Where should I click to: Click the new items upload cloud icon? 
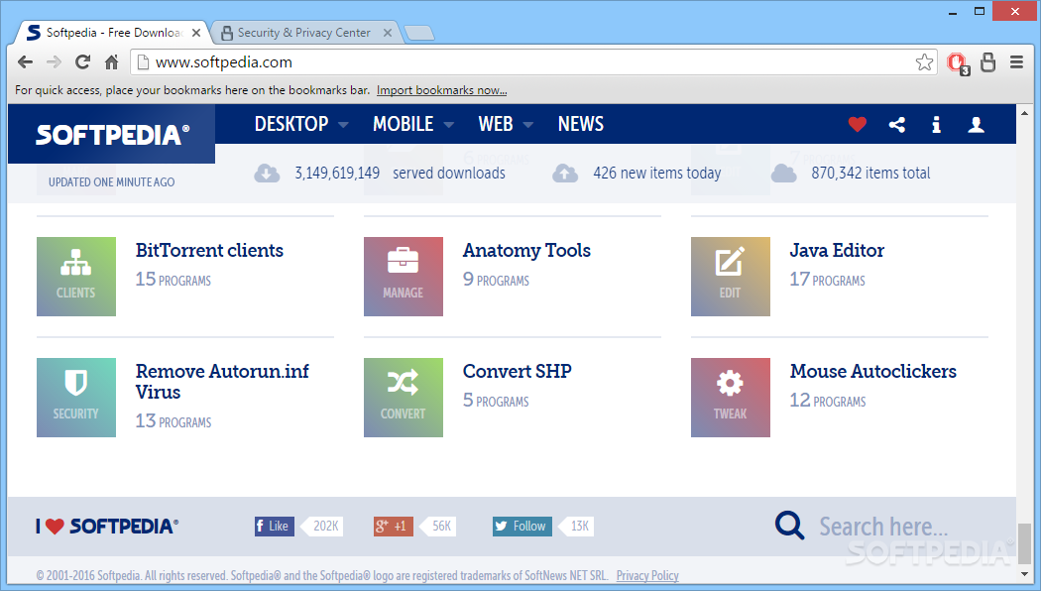click(x=565, y=174)
